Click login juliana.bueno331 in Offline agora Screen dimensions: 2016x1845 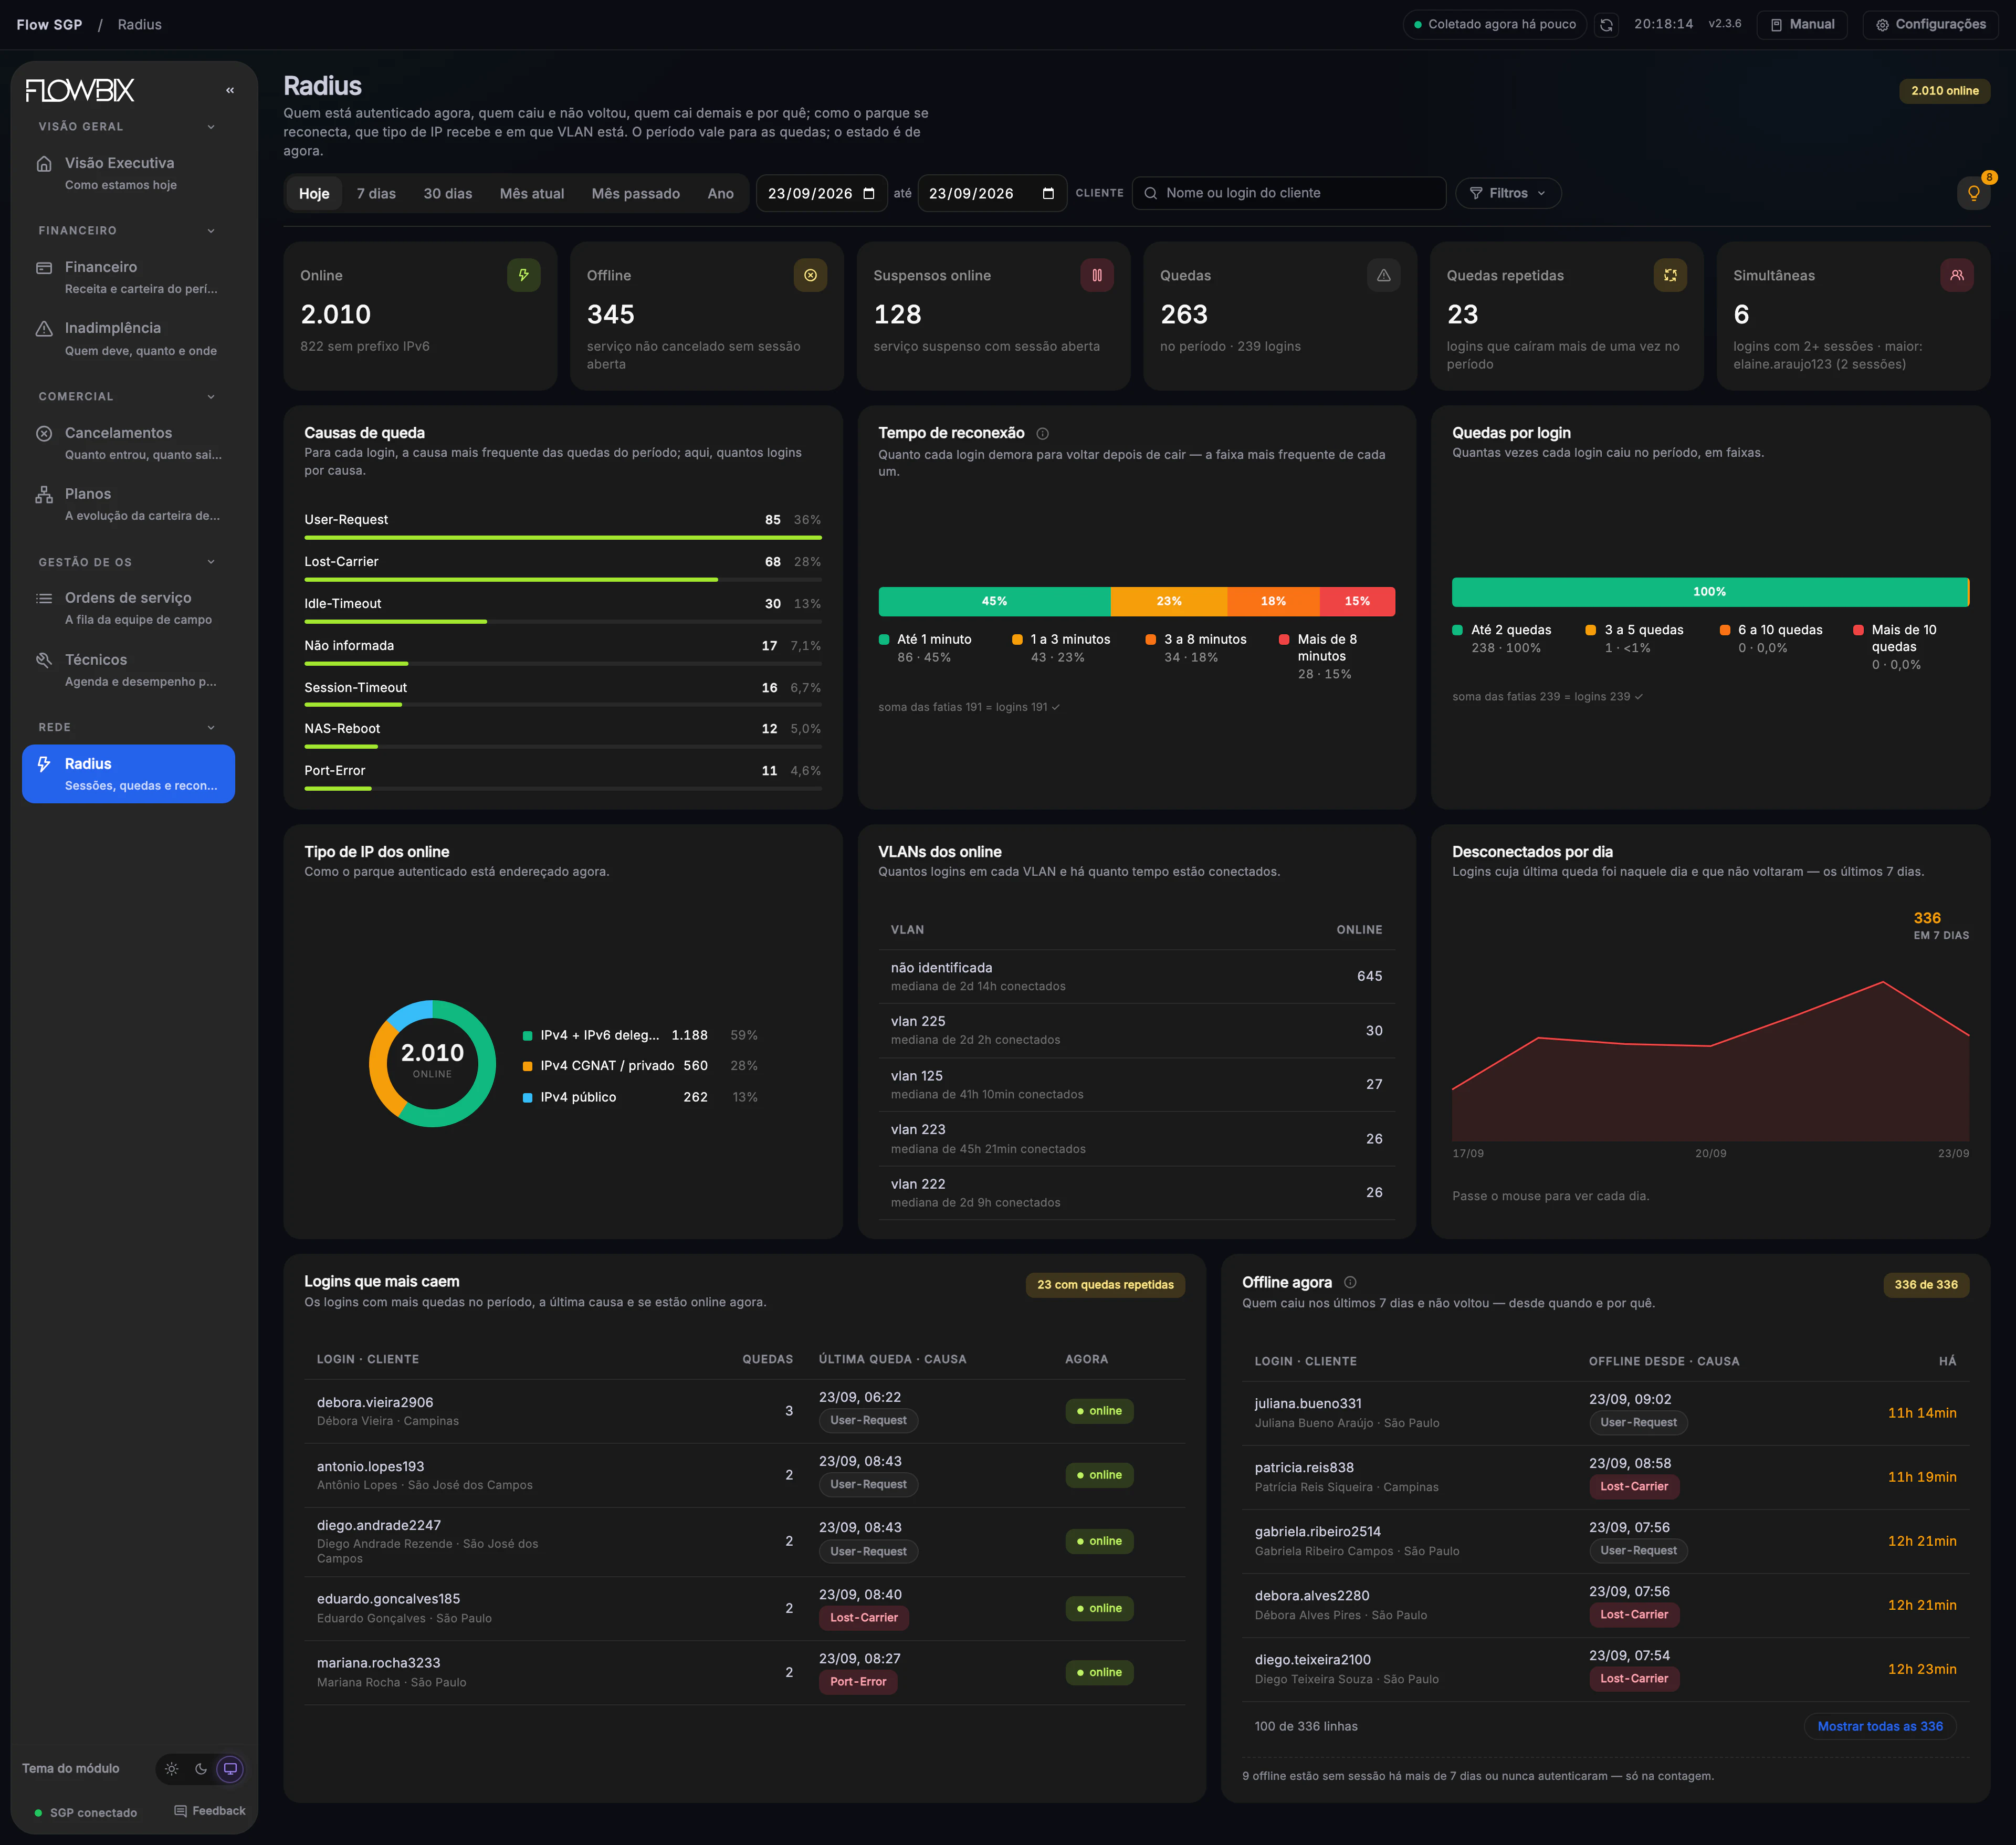click(x=1308, y=1403)
